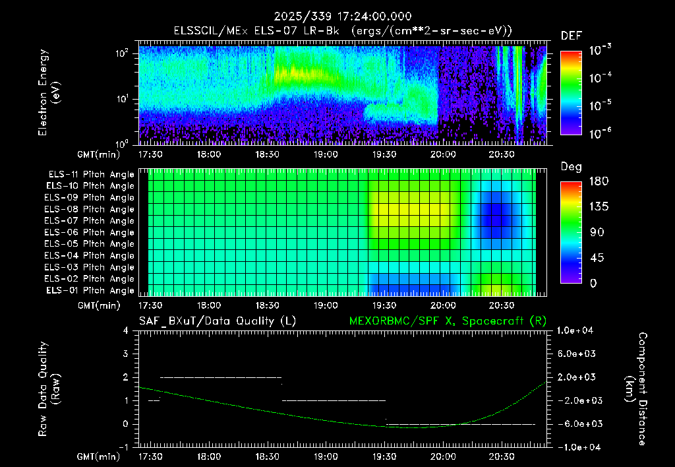Click GMT(min) label under the spectrogram
Viewport: 675px width, 467px height.
[x=99, y=154]
